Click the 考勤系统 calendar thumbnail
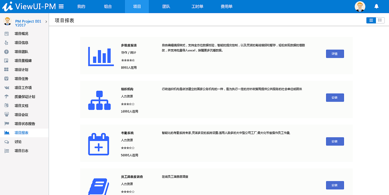The width and height of the screenshot is (389, 195). click(x=98, y=144)
